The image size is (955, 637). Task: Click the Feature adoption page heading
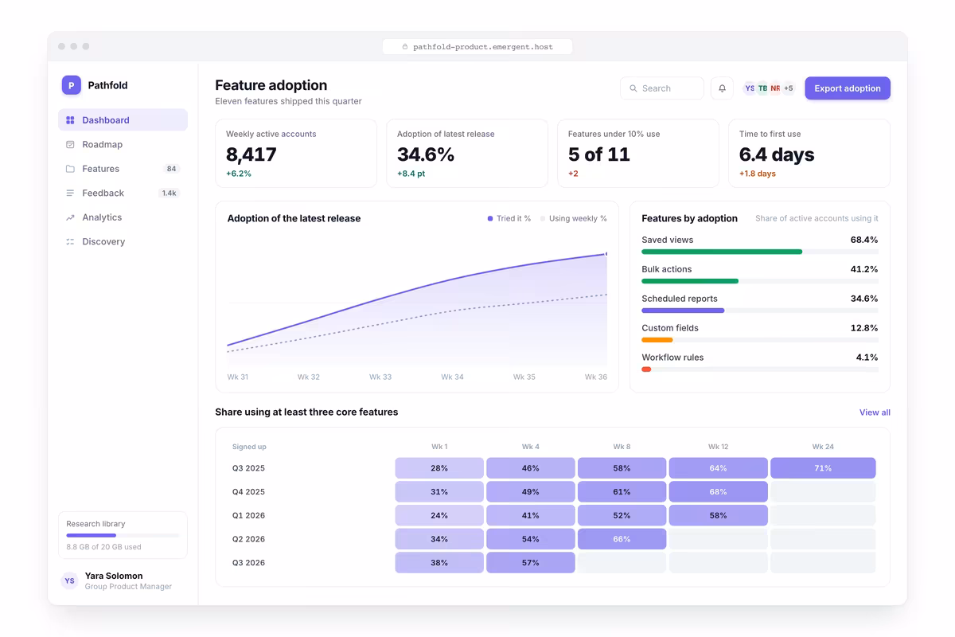point(271,85)
